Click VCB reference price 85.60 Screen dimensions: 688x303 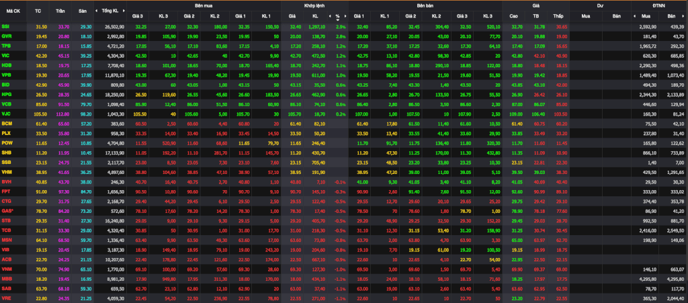(x=41, y=103)
